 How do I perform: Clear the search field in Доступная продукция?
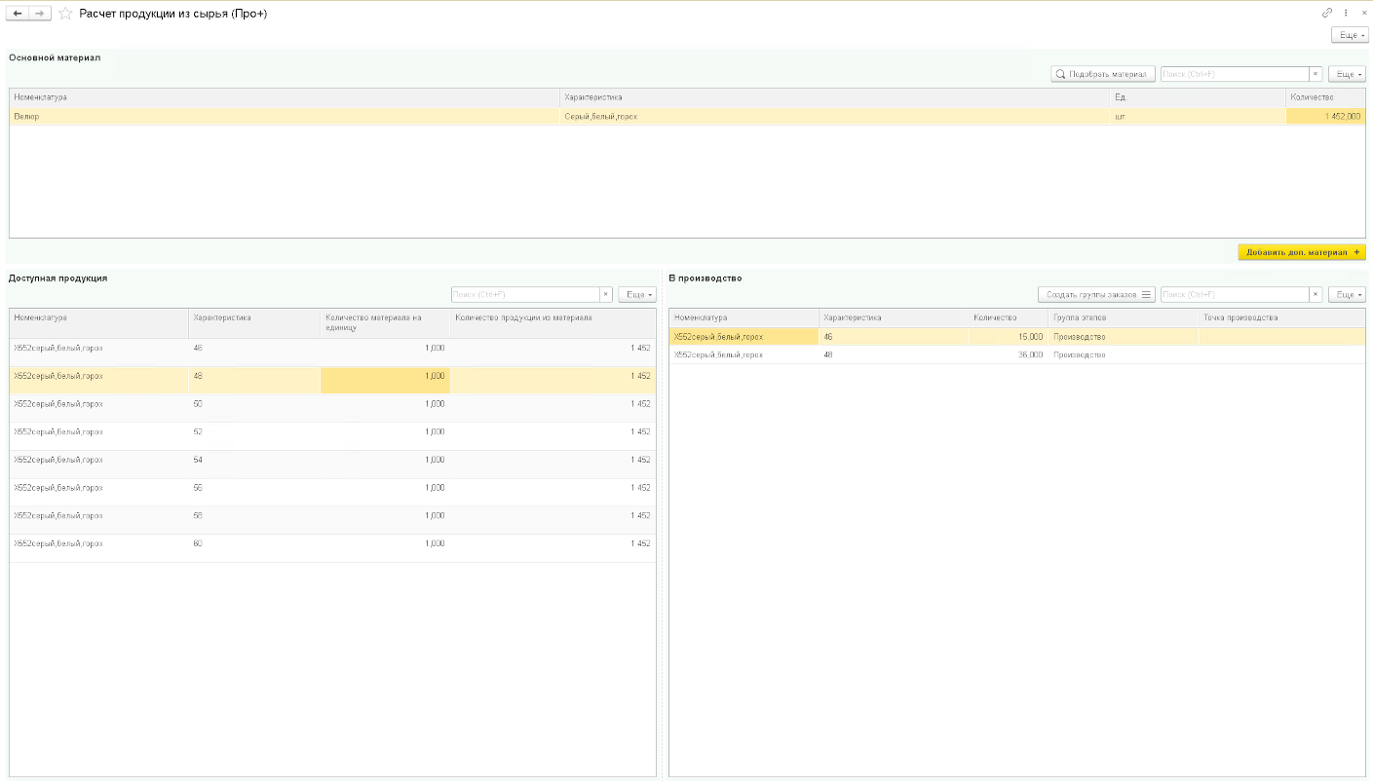(x=605, y=294)
